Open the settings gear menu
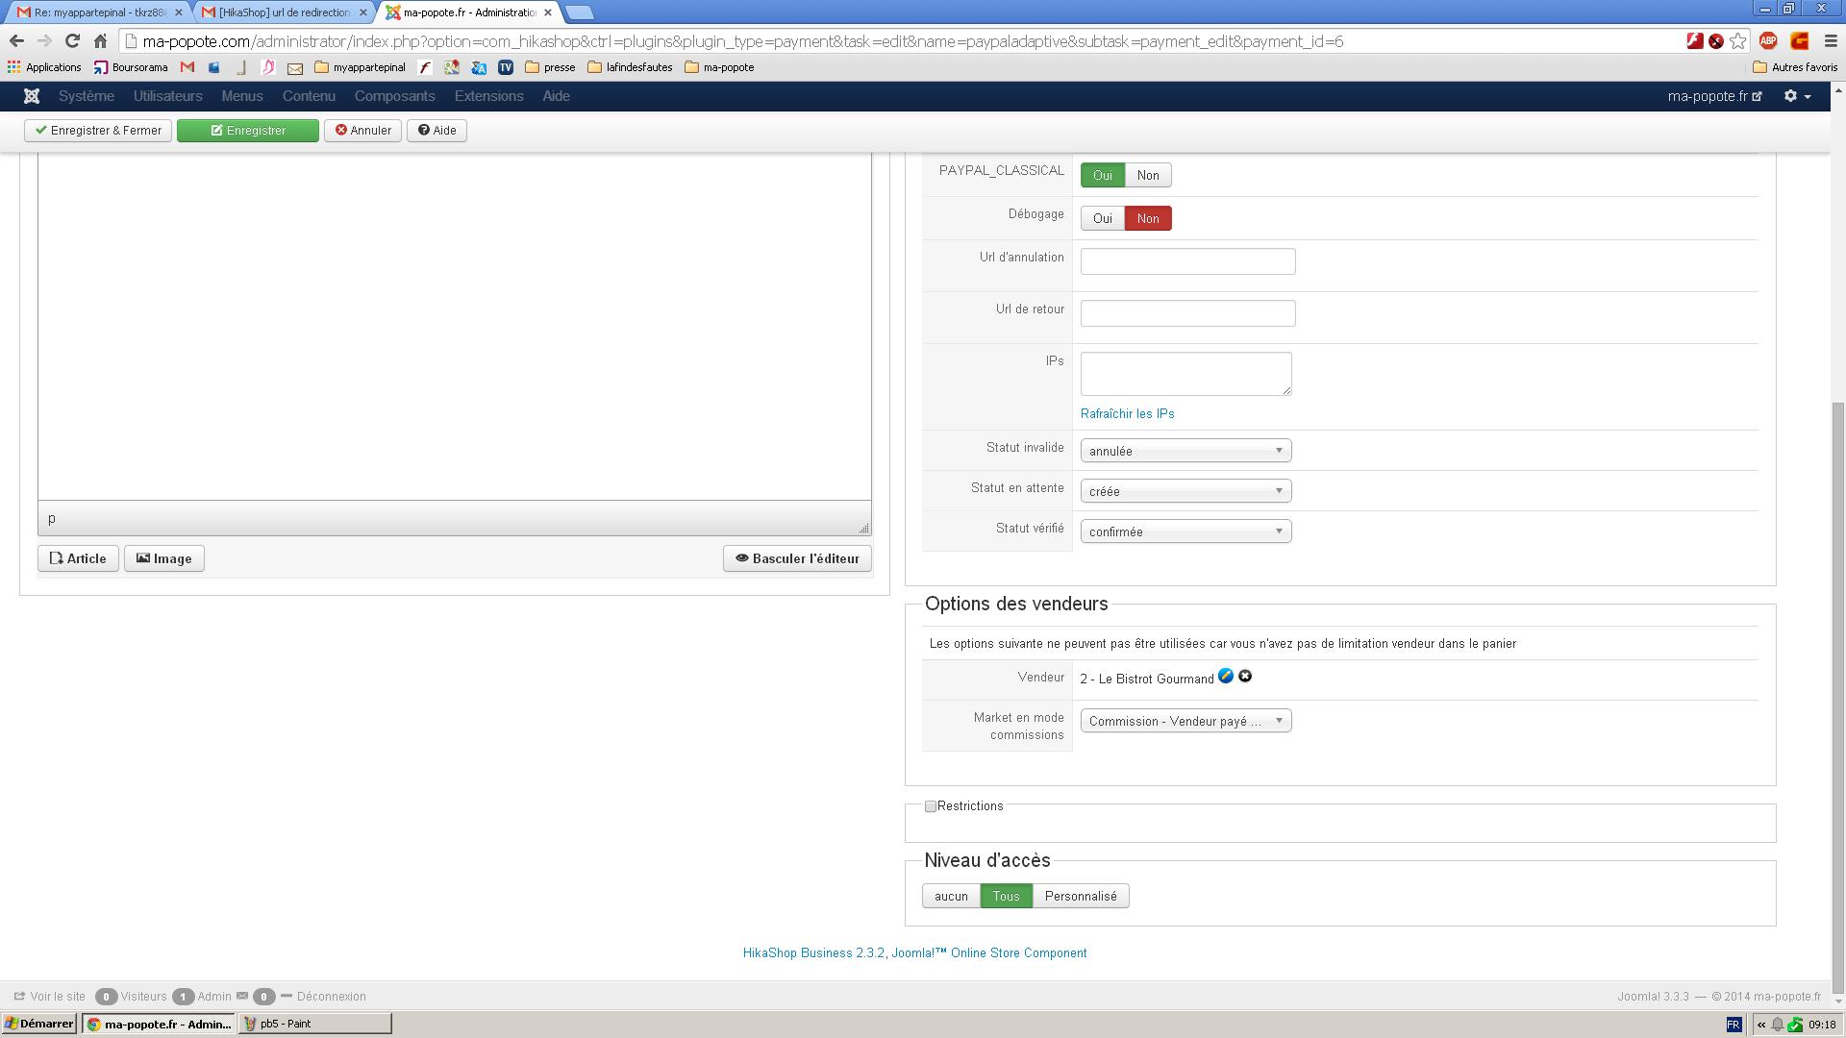Screen dimensions: 1846x1038 point(1797,96)
